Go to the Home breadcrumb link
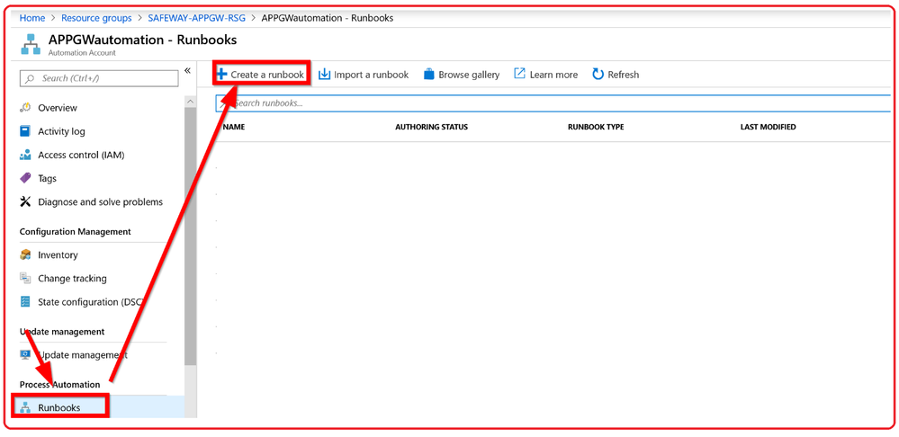 coord(32,18)
